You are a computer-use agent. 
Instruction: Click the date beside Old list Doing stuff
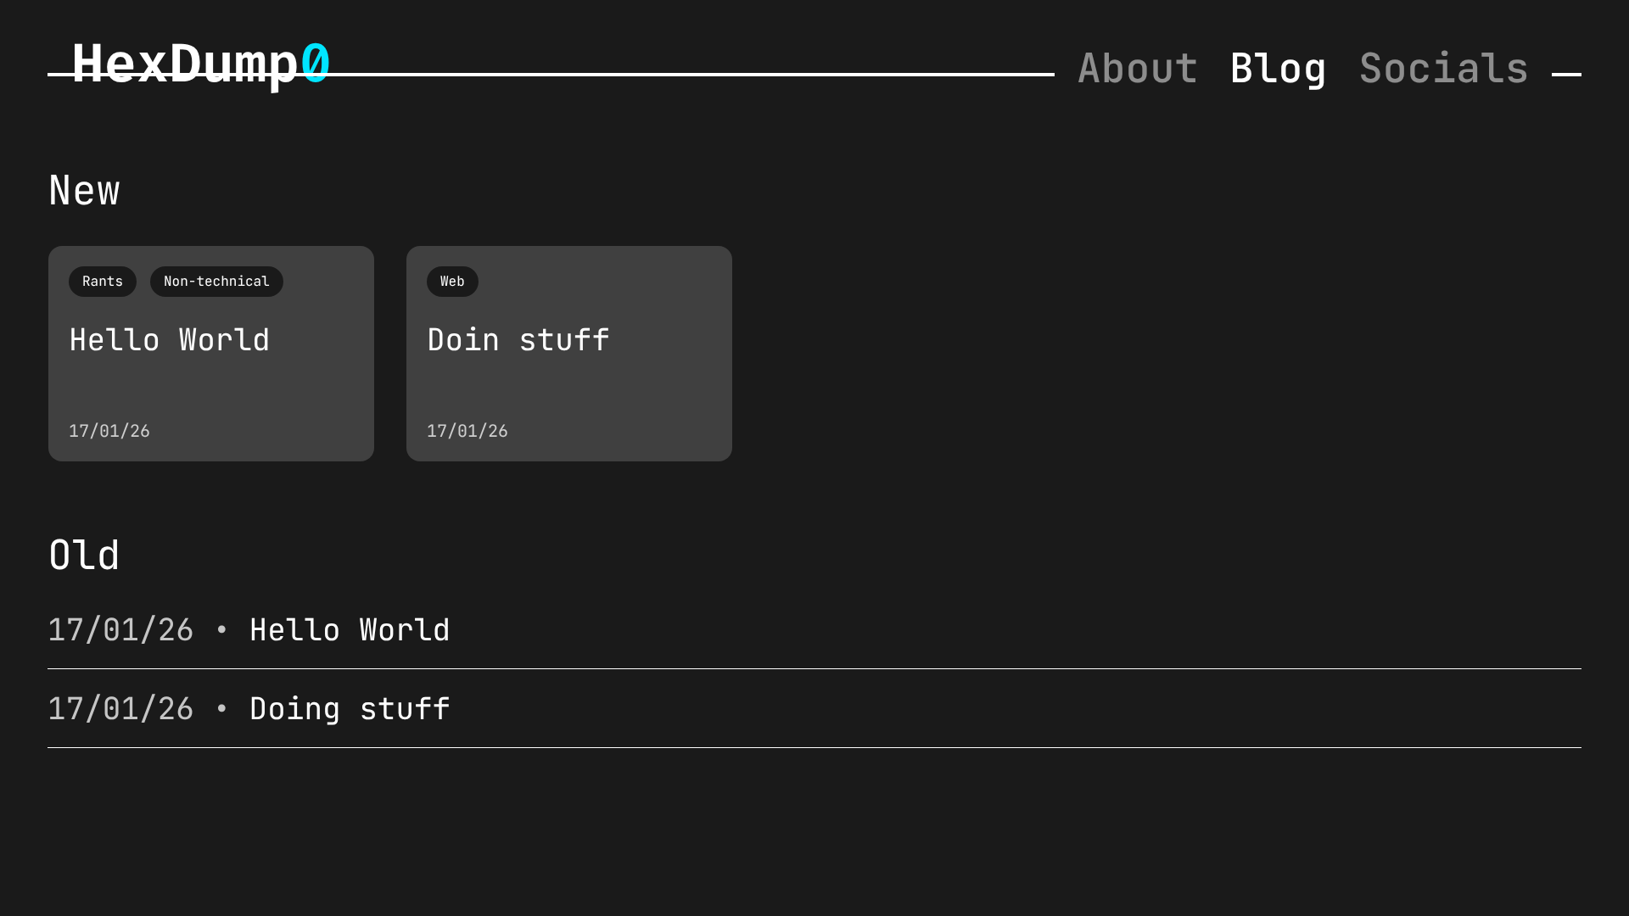click(x=120, y=709)
